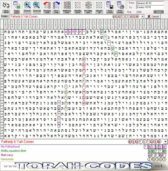Click the Zoom-in magnifier icon
This screenshot has height=171, width=168.
click(x=27, y=5)
